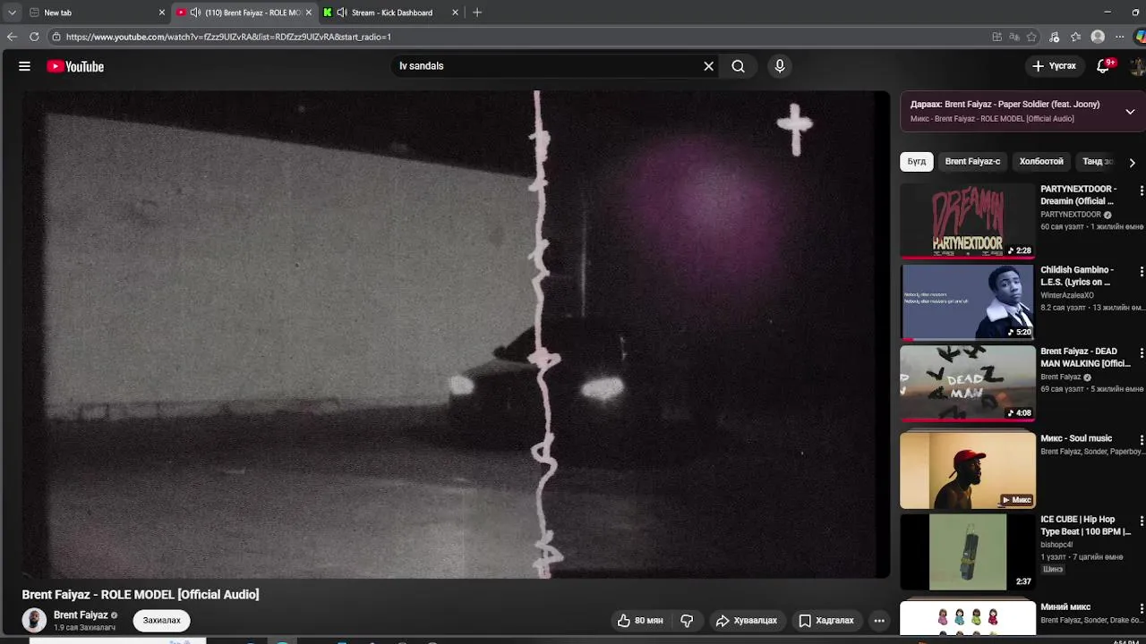Click the ROLE MODEL video player
This screenshot has width=1146, height=644.
(x=456, y=335)
